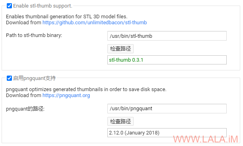The image size is (243, 146).
Task: Uncheck the Enable stl-thumb support checkbox
Action: 9,6
